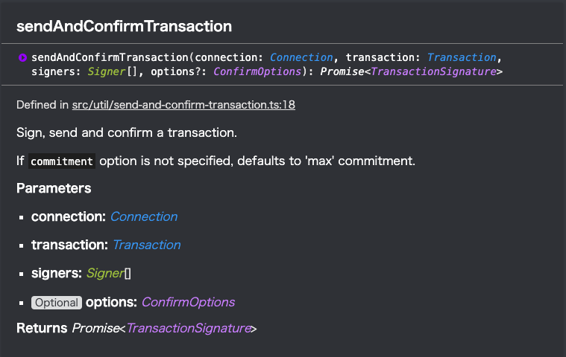Open Transaction link under Parameters list

tap(147, 245)
